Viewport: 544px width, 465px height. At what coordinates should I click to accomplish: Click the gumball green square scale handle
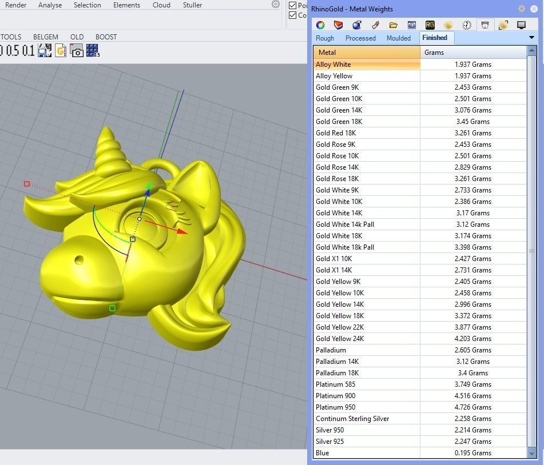113,308
